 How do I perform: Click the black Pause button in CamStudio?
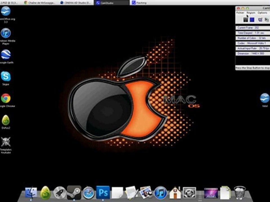246,20
